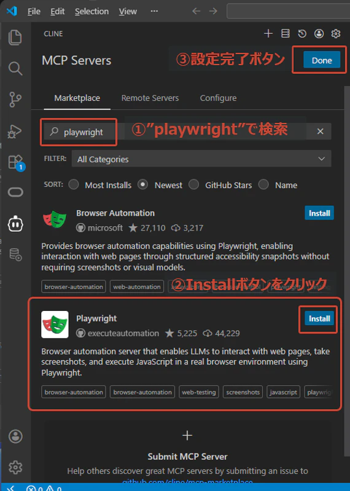Click the javascript tag
This screenshot has width=350, height=491.
[284, 392]
